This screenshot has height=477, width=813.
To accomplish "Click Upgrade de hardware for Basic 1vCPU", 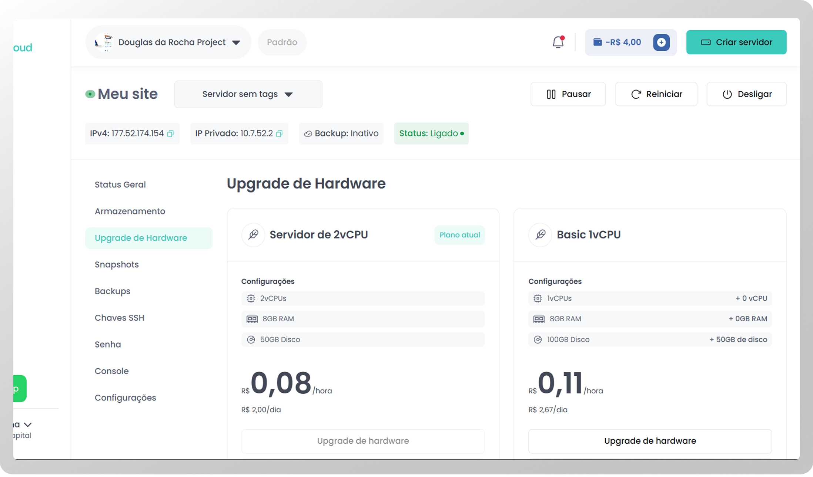I will pyautogui.click(x=650, y=441).
